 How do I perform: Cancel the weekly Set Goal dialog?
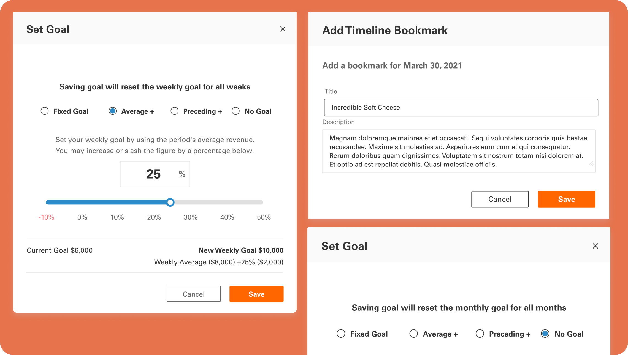[x=194, y=294]
